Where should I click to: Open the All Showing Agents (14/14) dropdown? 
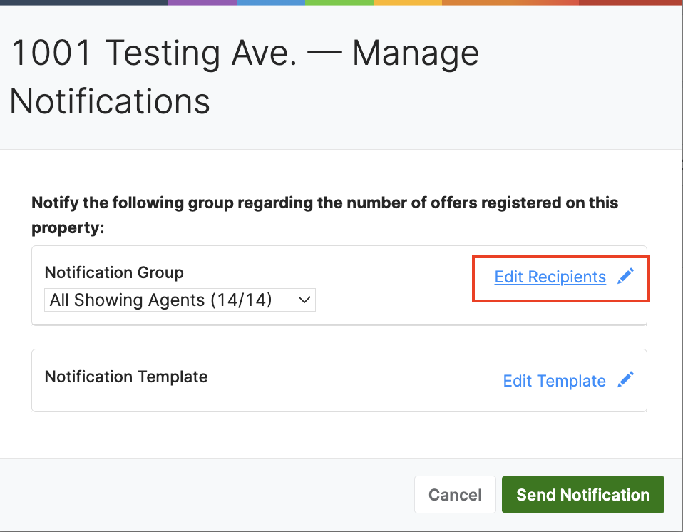(x=180, y=300)
